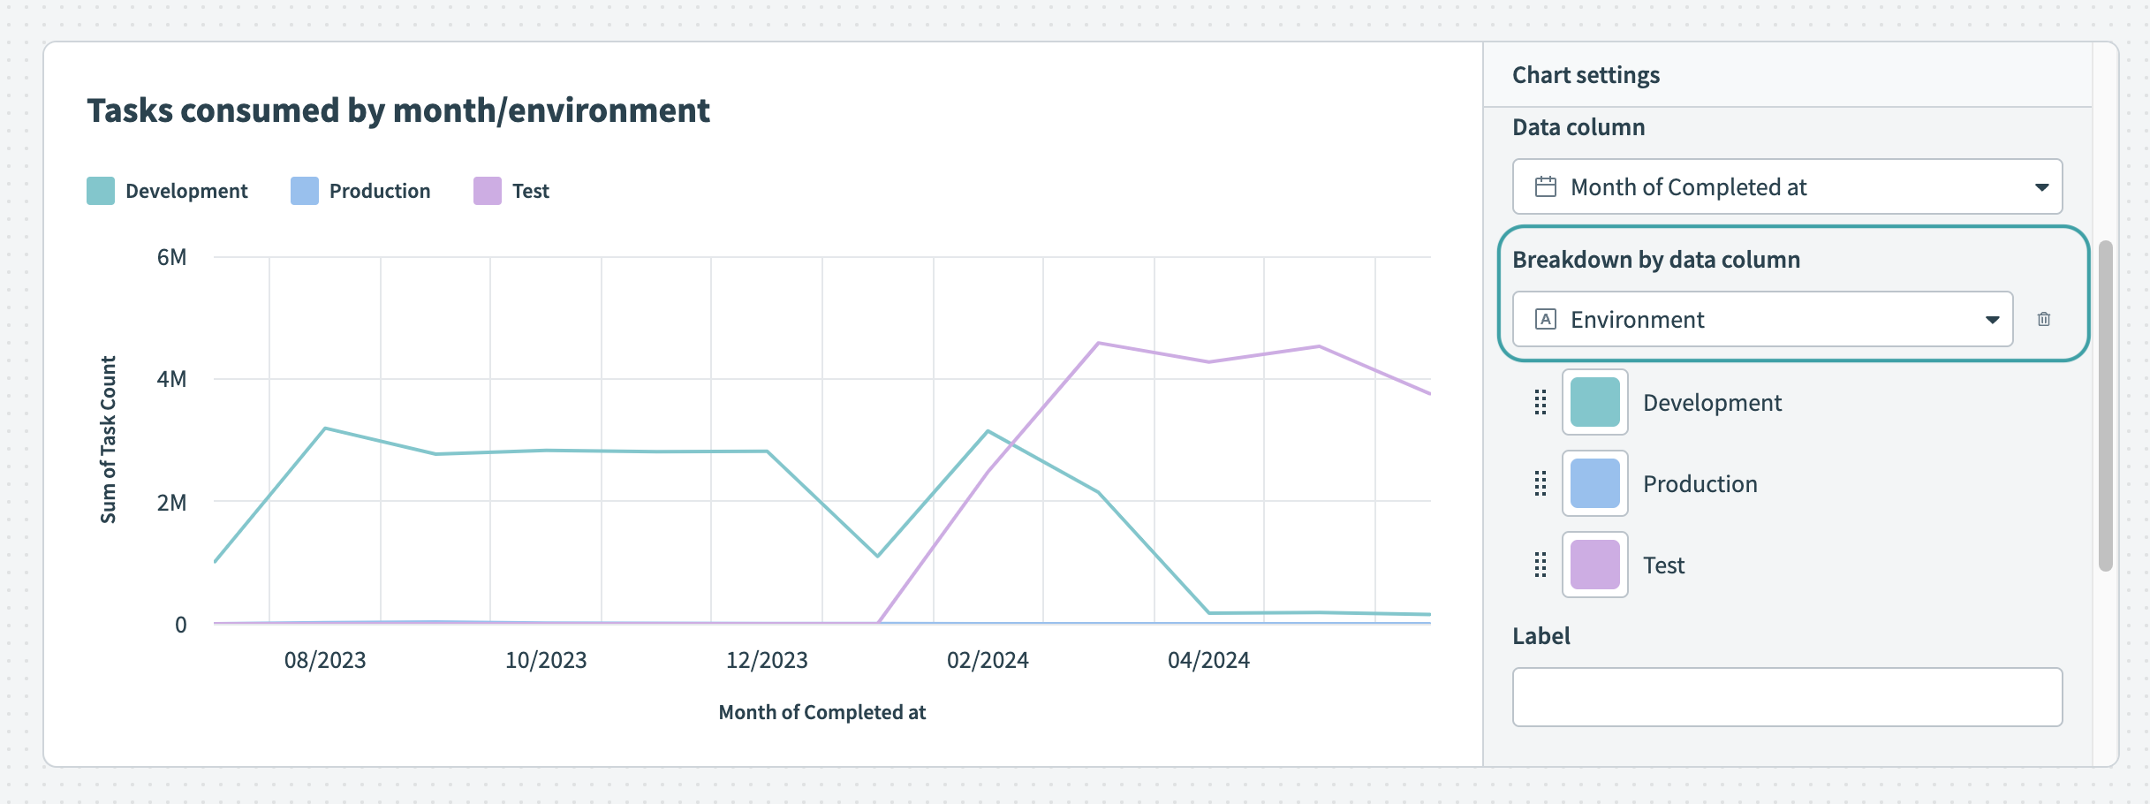Open the color swatch for Test
The height and width of the screenshot is (804, 2150).
pyautogui.click(x=1594, y=565)
